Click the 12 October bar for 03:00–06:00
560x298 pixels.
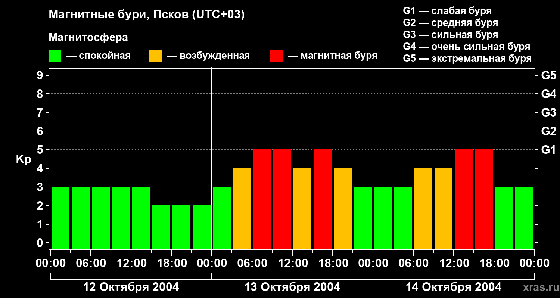(x=81, y=218)
